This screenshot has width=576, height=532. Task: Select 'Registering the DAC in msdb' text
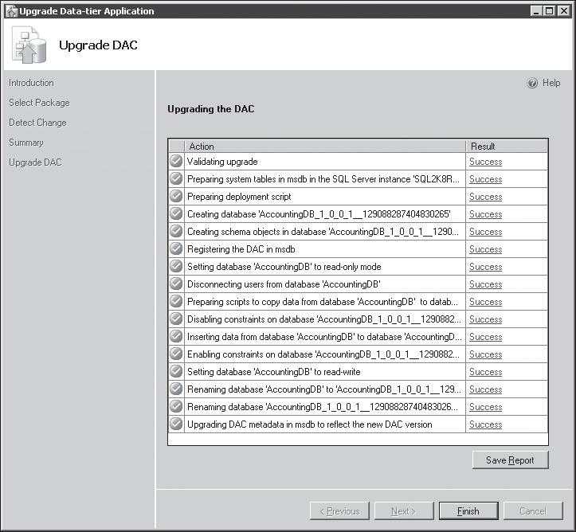(241, 249)
